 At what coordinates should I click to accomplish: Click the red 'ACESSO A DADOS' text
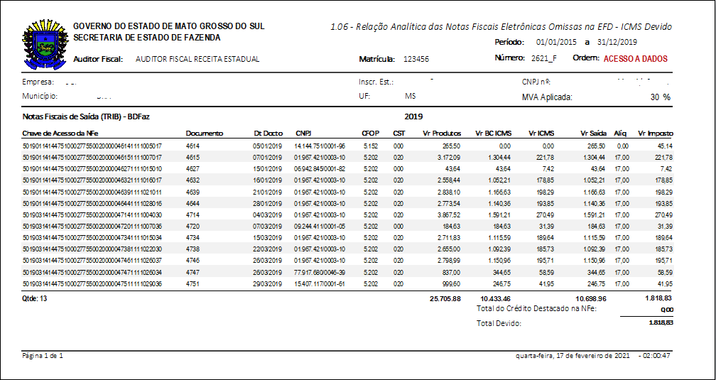pyautogui.click(x=635, y=59)
